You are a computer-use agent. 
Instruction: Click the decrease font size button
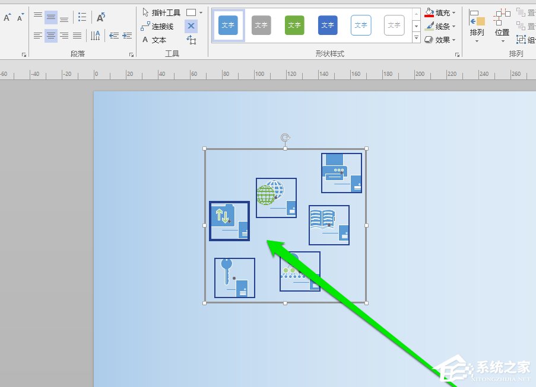21,16
